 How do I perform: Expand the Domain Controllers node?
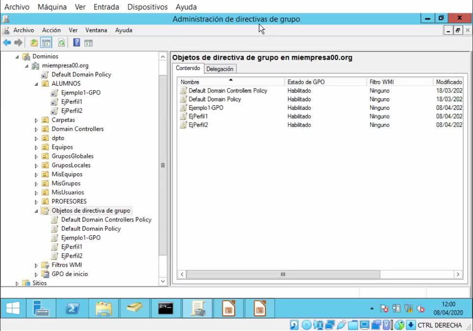click(x=36, y=129)
